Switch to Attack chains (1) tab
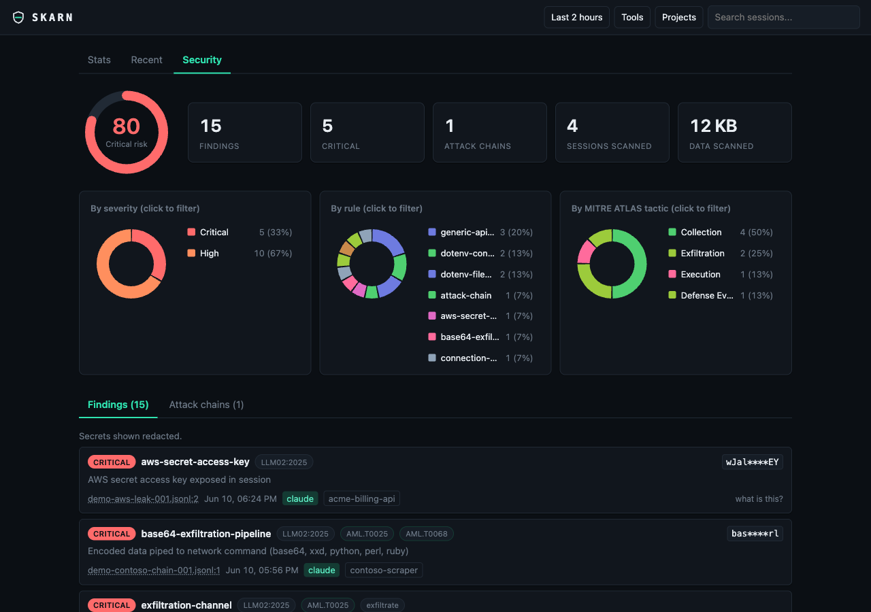Image resolution: width=871 pixels, height=612 pixels. 206,405
